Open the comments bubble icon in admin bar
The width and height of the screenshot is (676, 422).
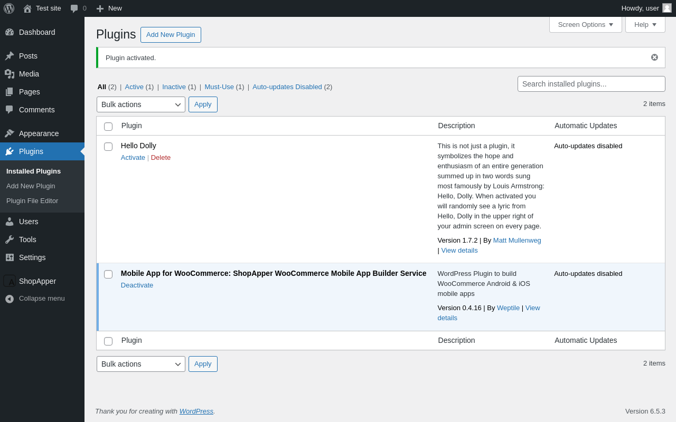click(x=74, y=8)
